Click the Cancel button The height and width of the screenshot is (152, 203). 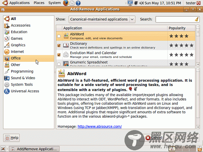[154, 138]
